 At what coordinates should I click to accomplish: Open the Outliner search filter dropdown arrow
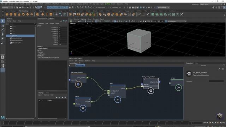35,24
